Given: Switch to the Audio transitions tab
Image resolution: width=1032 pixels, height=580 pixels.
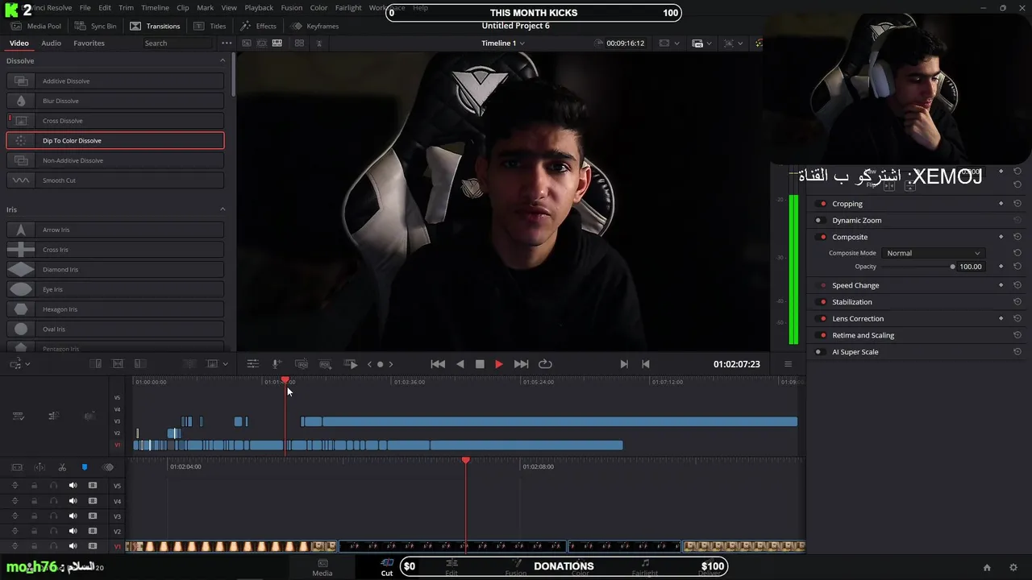Looking at the screenshot, I should coord(51,43).
